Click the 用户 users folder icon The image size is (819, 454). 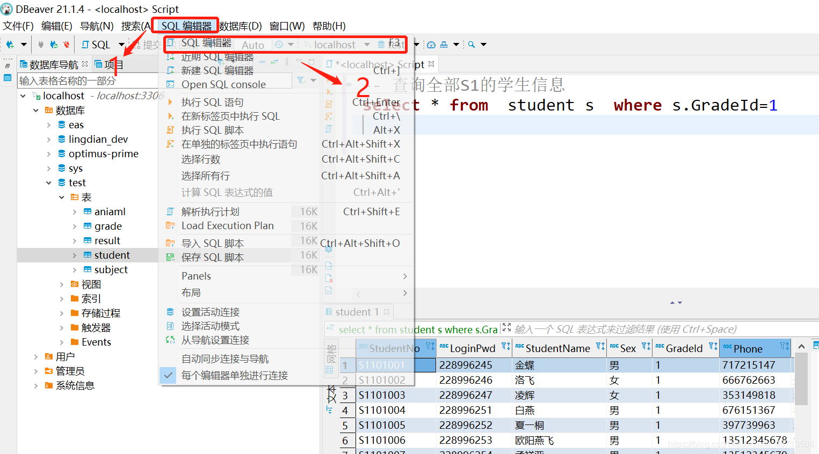coord(49,356)
